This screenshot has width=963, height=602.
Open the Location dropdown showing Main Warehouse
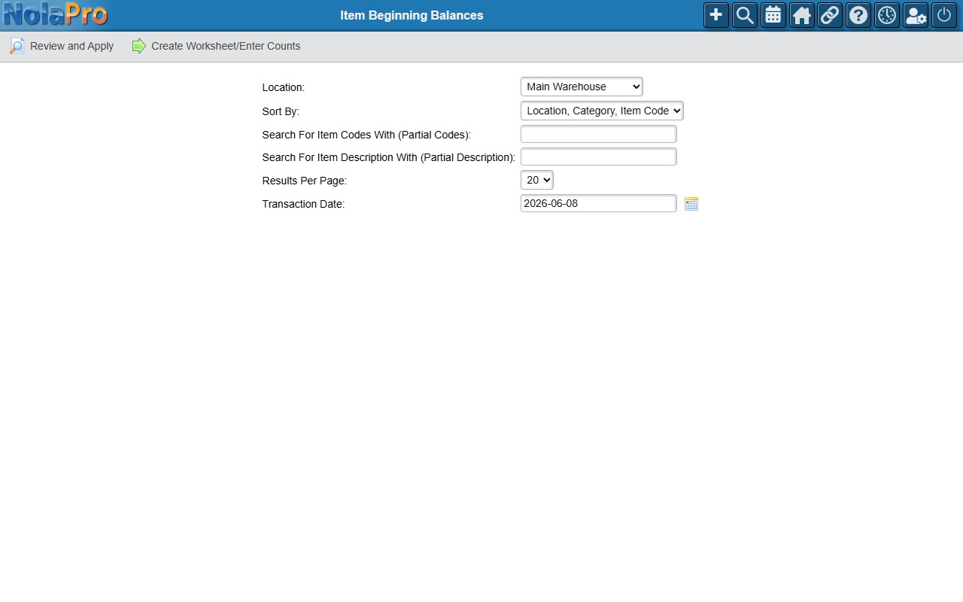click(582, 87)
